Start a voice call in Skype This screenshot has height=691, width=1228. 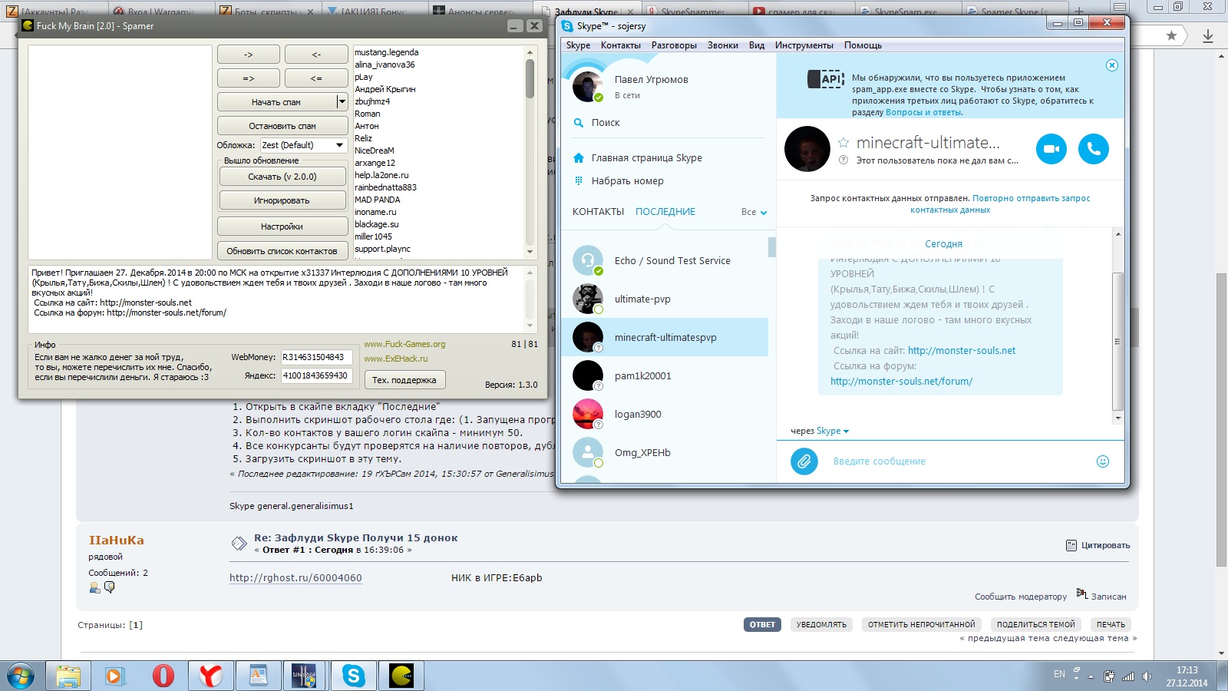[1094, 149]
